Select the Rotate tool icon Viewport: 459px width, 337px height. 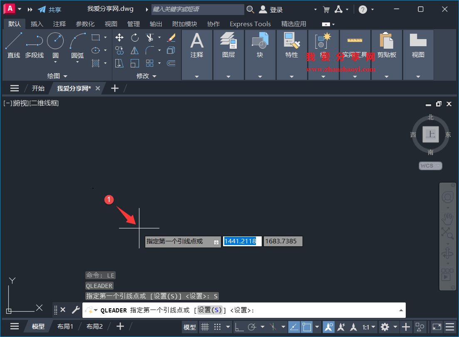135,37
